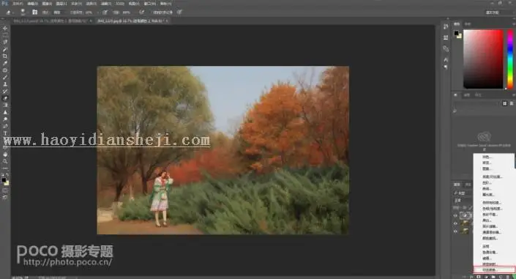Viewport: 516px width, 279px height.
Task: Pick the Eyedropper tool
Action: pos(5,63)
